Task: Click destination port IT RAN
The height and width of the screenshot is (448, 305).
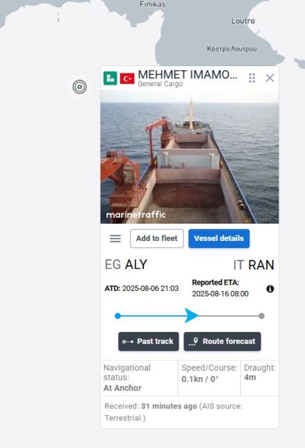Action: (x=254, y=265)
